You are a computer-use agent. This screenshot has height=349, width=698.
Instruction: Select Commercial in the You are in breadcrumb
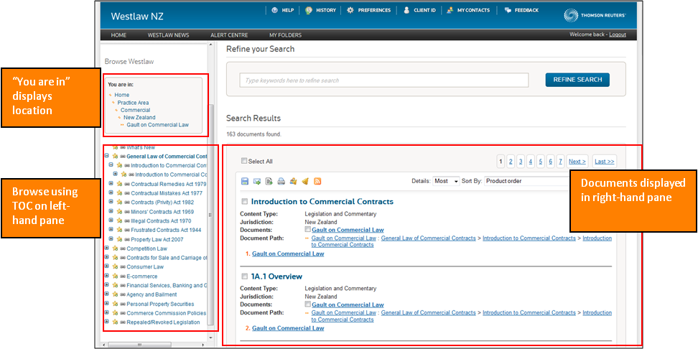[x=135, y=110]
